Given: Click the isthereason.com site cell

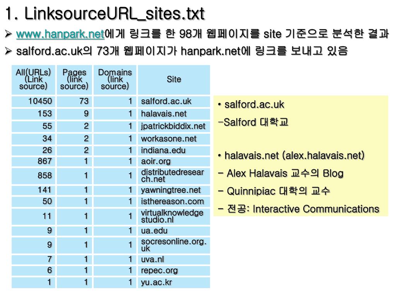Looking at the screenshot, I should pos(174,201).
